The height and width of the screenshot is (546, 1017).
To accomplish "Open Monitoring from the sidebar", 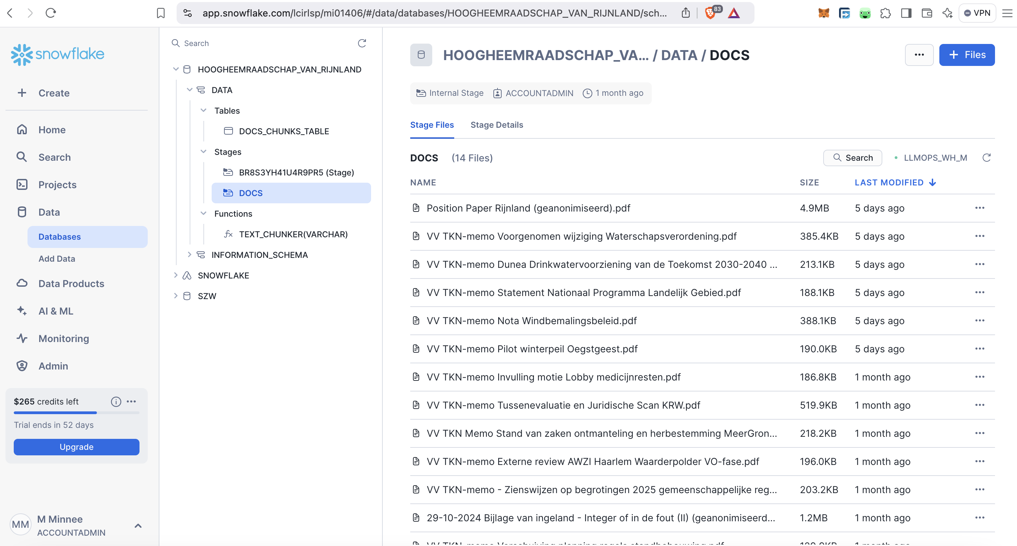I will [64, 339].
